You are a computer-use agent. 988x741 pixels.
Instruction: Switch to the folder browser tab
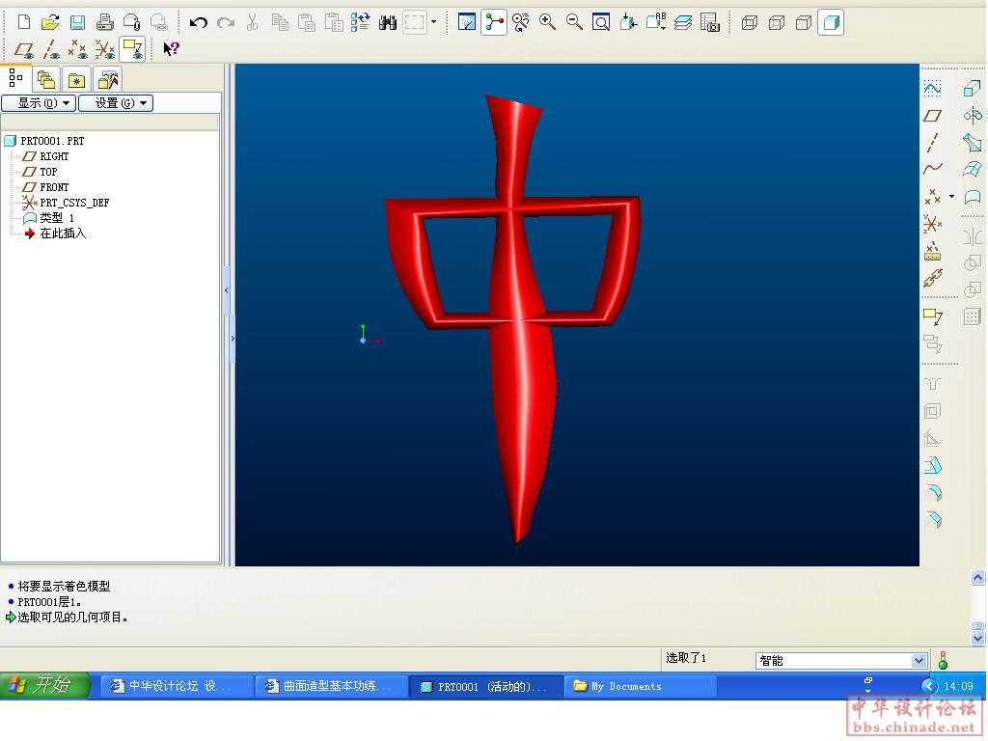click(46, 80)
